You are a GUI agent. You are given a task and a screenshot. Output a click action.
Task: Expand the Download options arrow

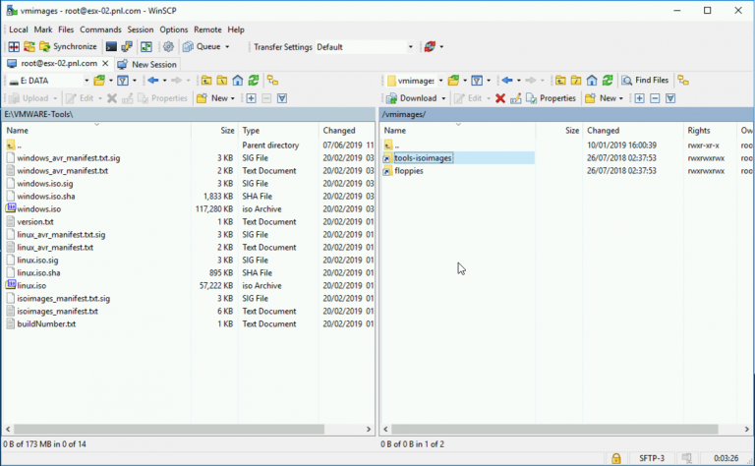(x=443, y=98)
